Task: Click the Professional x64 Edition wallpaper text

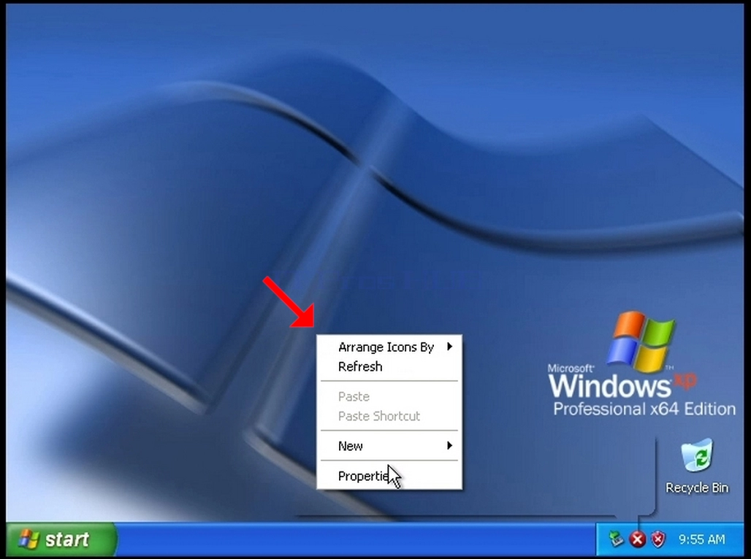Action: (644, 409)
